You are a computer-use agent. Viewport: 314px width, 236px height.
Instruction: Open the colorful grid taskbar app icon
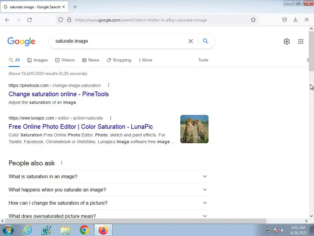click(46, 230)
